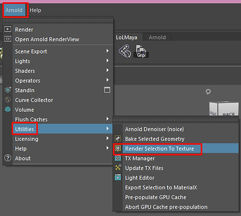This screenshot has height=216, width=241.
Task: Click the Volume cube icon
Action: tap(8, 109)
